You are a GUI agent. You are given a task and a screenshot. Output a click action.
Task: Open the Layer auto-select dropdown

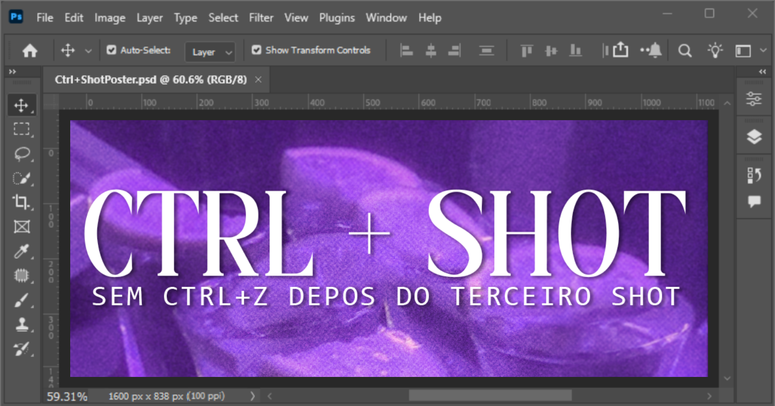click(x=210, y=52)
